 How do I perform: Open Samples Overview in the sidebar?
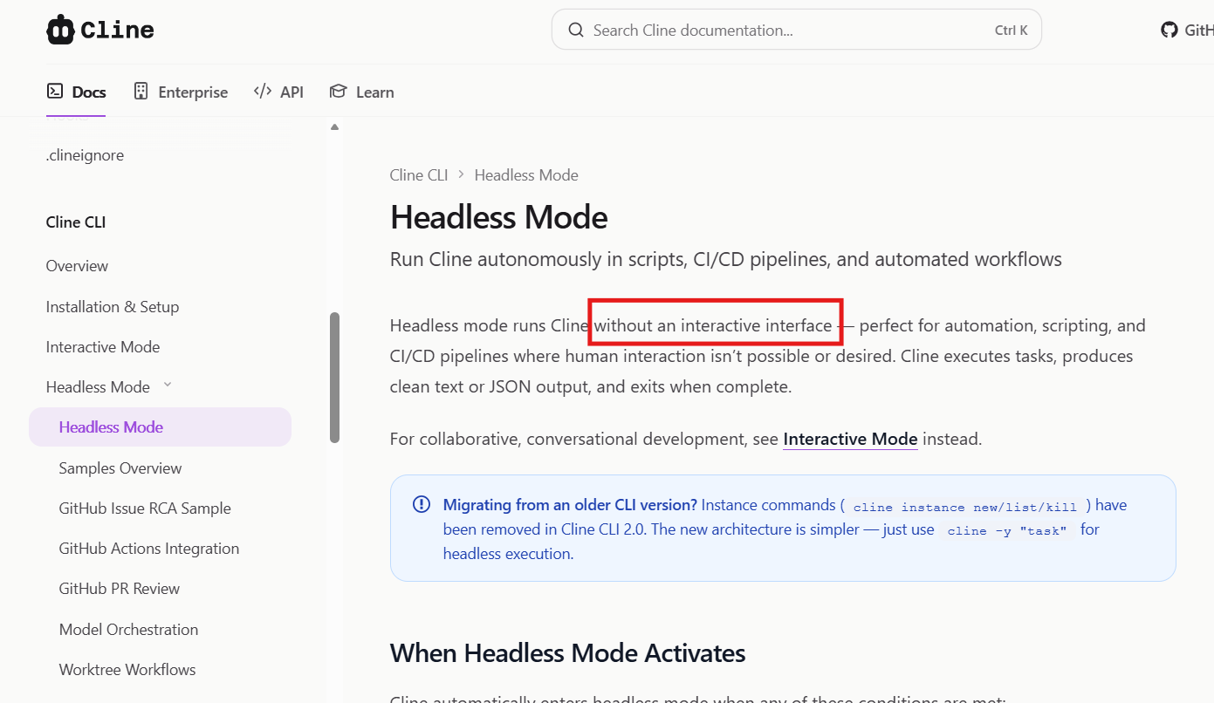(x=120, y=468)
